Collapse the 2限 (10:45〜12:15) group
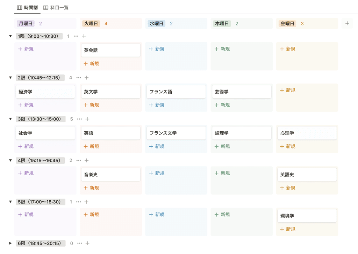 coord(10,78)
